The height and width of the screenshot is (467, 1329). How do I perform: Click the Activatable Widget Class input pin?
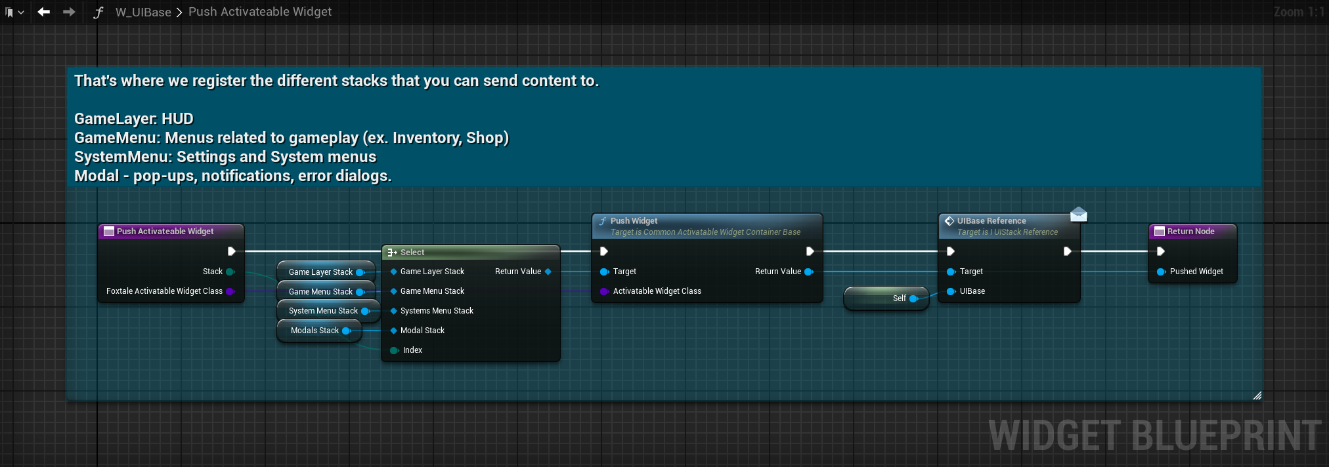(604, 291)
